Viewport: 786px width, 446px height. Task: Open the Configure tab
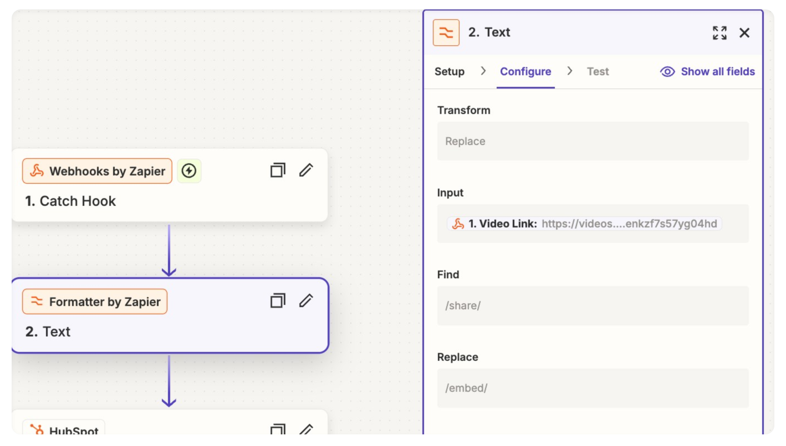[x=525, y=71]
